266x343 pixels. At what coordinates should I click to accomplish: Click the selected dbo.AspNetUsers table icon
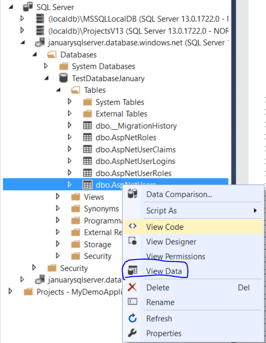[87, 184]
